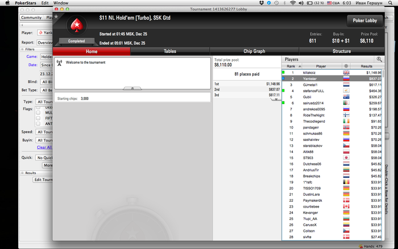The width and height of the screenshot is (398, 249).
Task: Click the Japan flag beside ST903
Action: [346, 158]
